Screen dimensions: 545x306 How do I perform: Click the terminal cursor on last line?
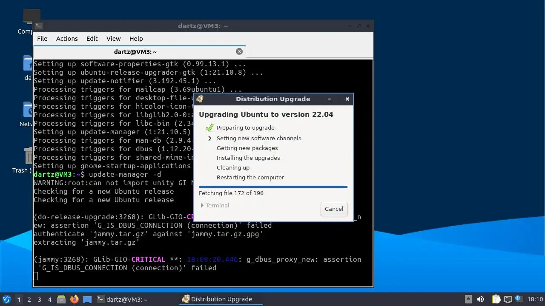36,276
